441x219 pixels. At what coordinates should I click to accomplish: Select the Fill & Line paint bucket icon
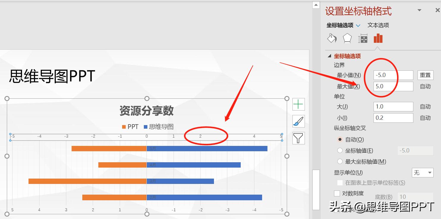click(x=332, y=38)
